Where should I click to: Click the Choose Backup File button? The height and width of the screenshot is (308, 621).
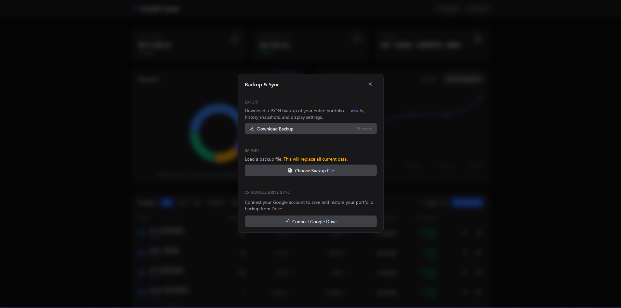[310, 170]
